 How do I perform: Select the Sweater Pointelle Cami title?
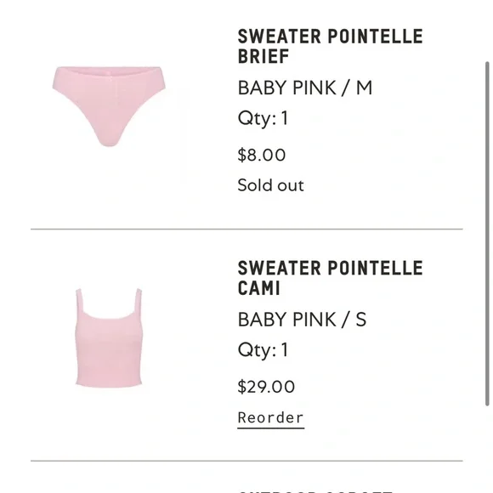[330, 278]
